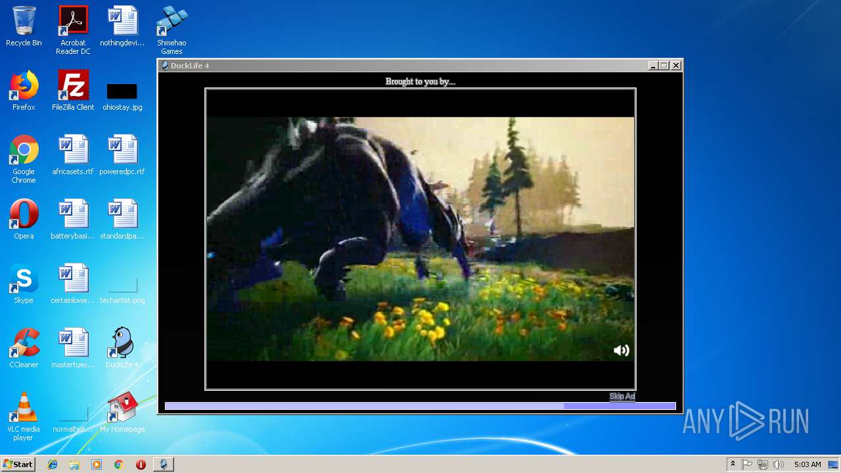Launch the Firefox desktop shortcut
The image size is (841, 473).
coord(24,91)
